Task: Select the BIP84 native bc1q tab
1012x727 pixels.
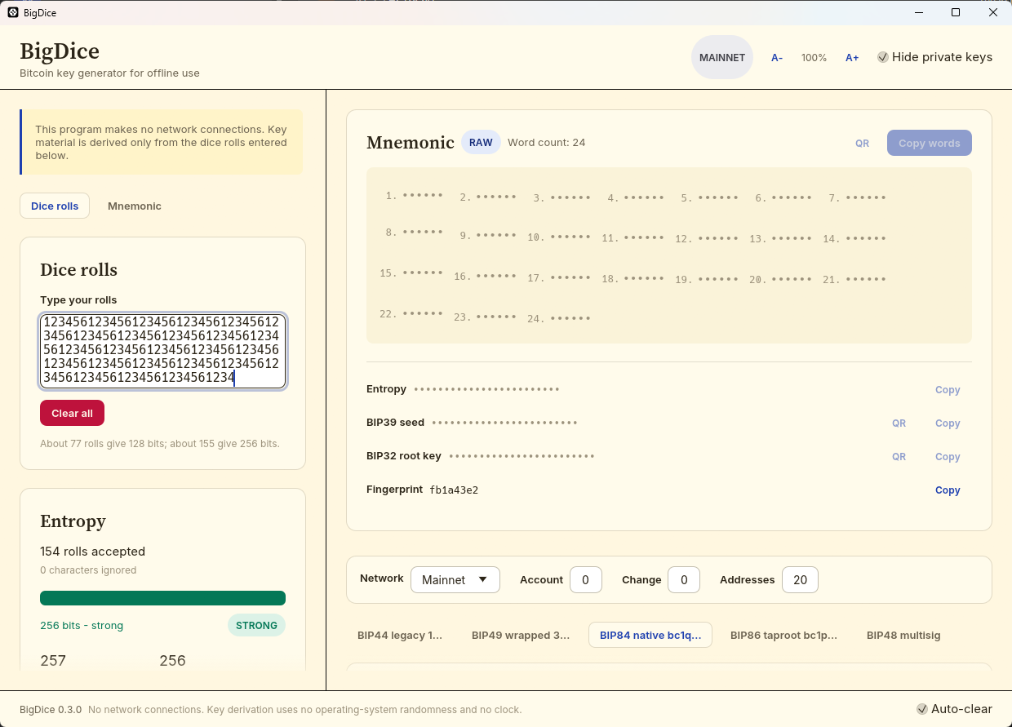Action: click(x=650, y=635)
